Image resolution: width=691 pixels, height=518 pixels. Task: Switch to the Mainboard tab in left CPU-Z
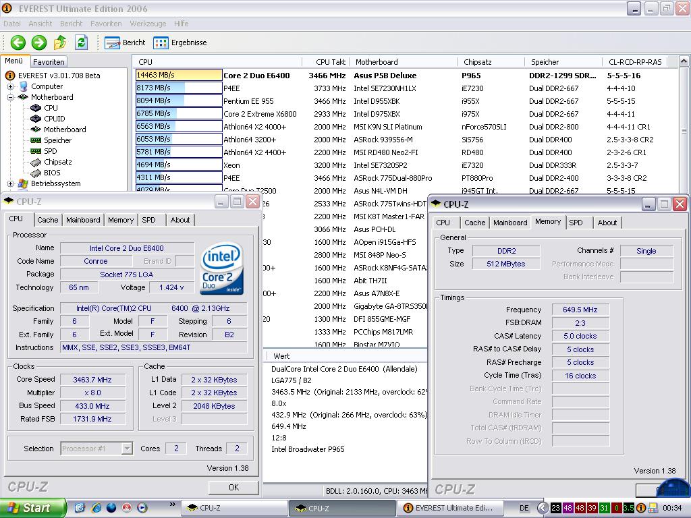[x=83, y=220]
